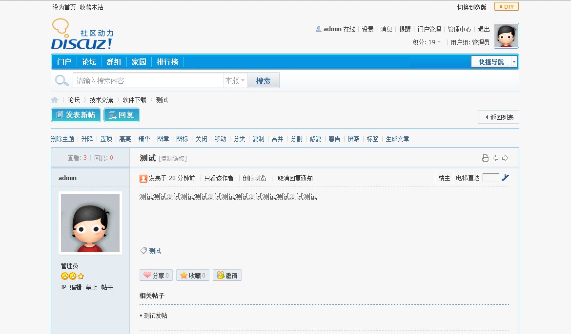This screenshot has height=334, width=571.
Task: Click the escalator jump icon beside 电梯直达
Action: [505, 178]
